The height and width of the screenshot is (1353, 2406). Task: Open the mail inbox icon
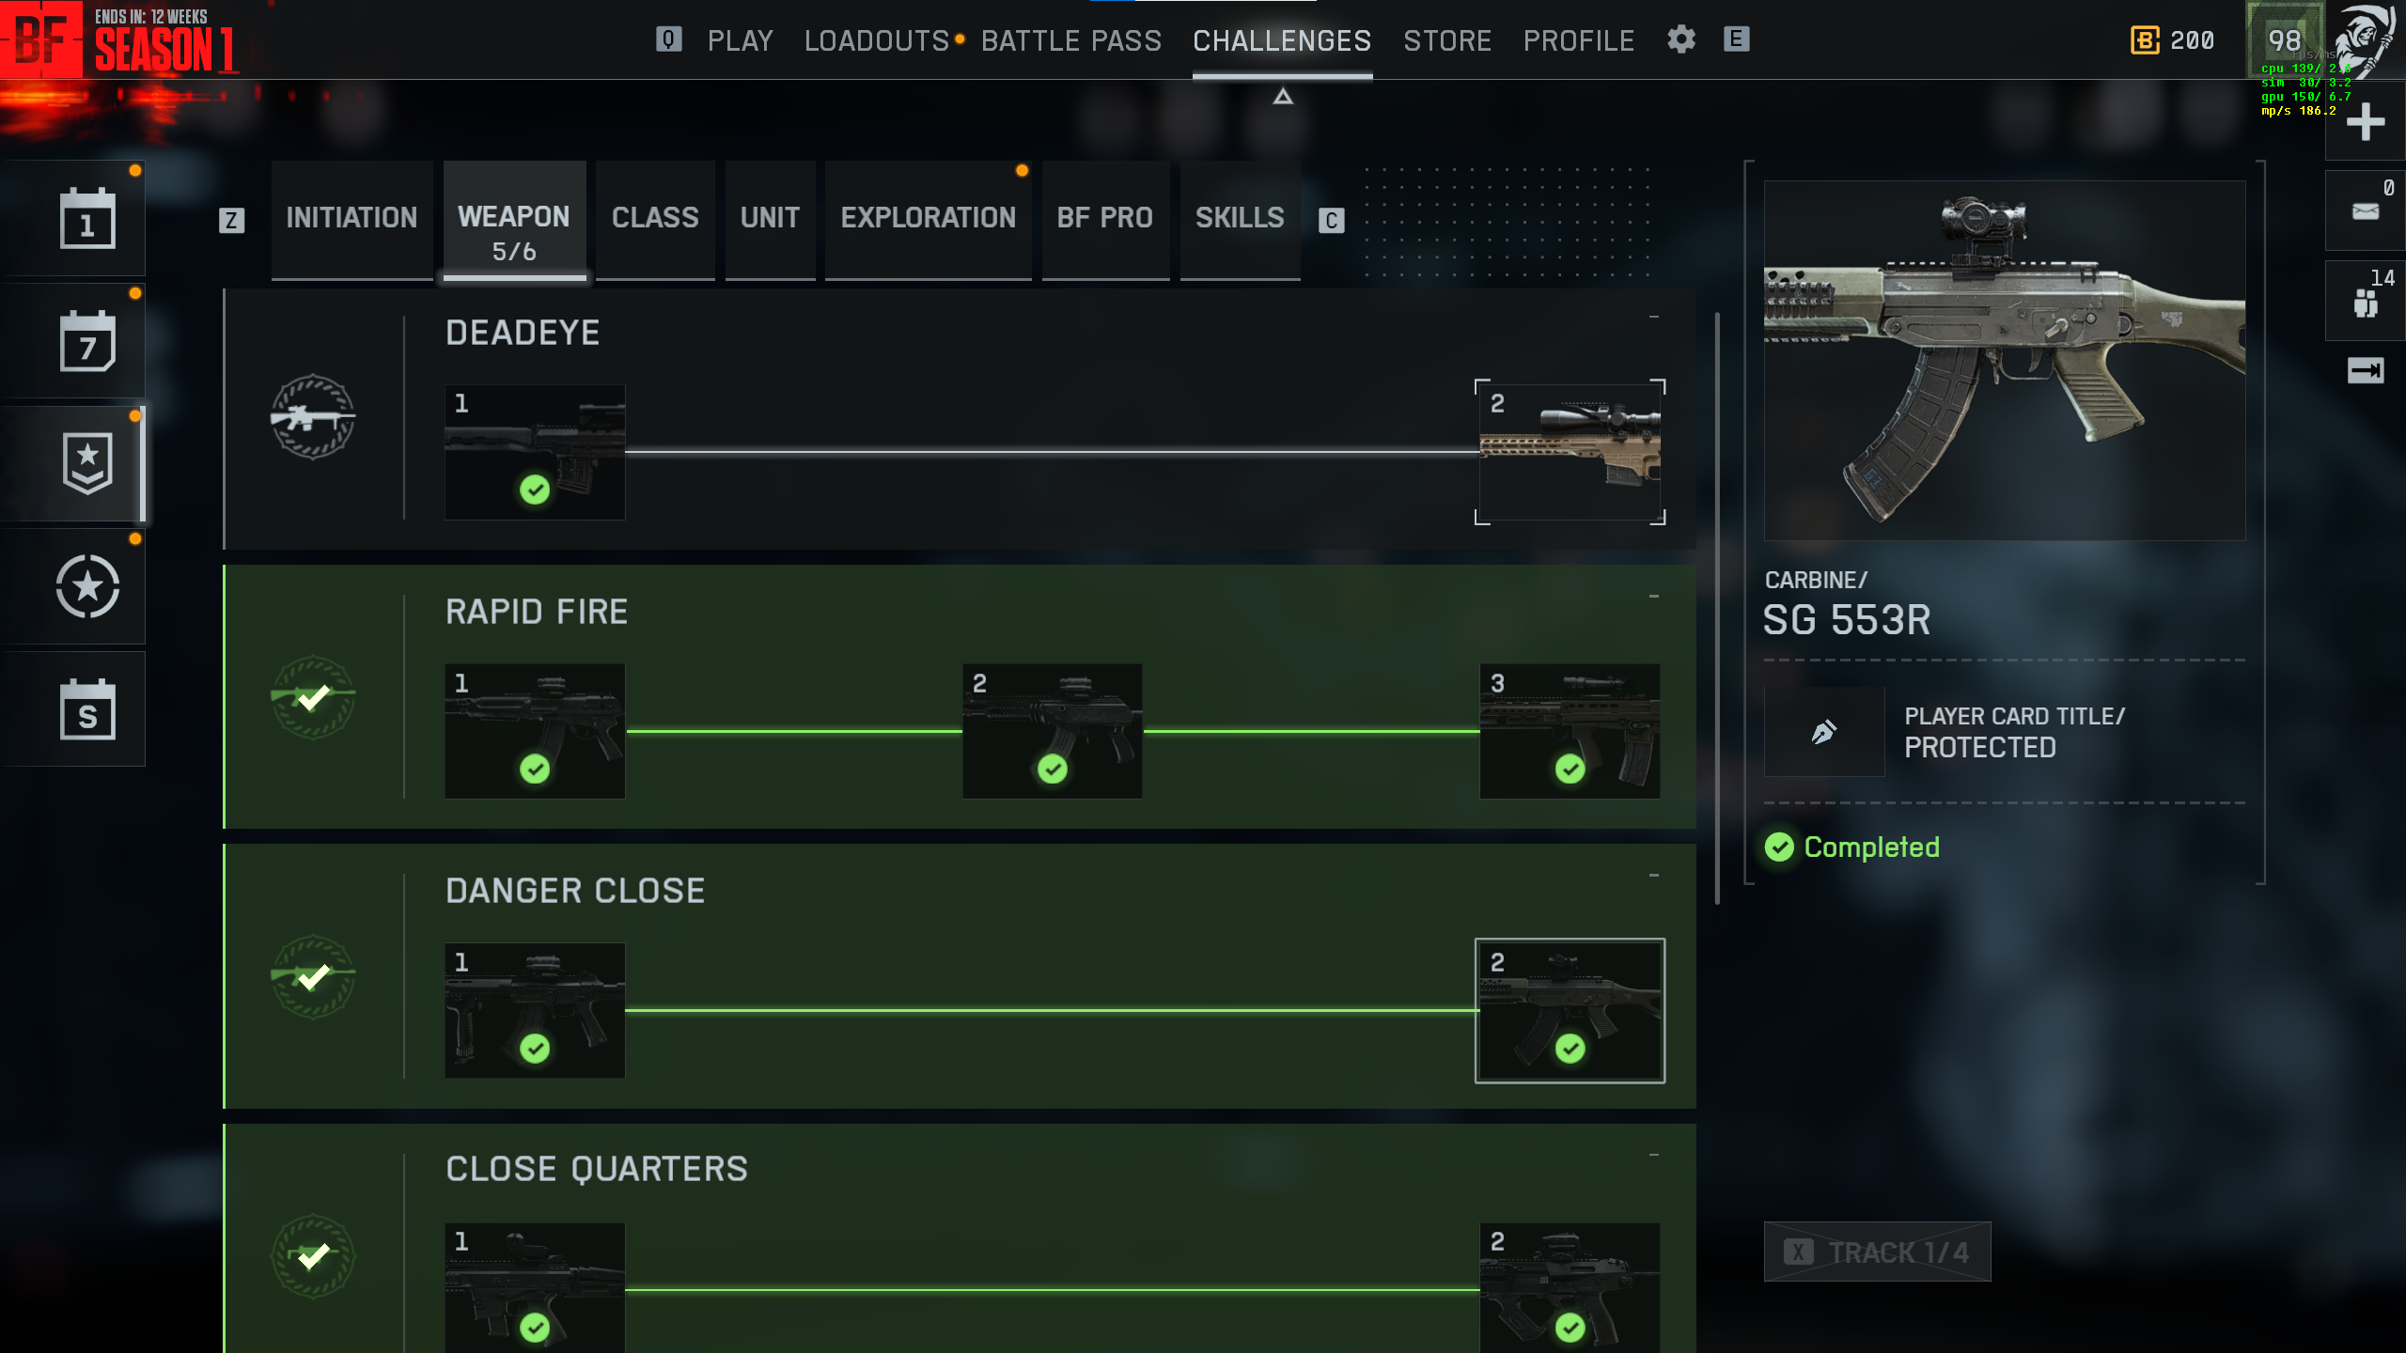2366,210
